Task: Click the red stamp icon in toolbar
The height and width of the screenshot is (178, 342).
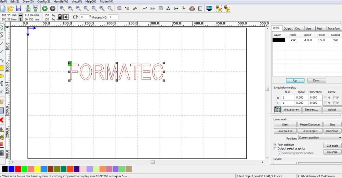Action: 192,9
